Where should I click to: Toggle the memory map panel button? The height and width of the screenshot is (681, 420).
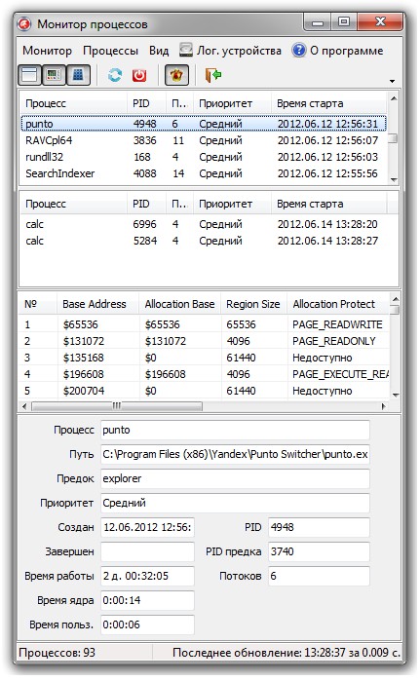click(x=78, y=75)
